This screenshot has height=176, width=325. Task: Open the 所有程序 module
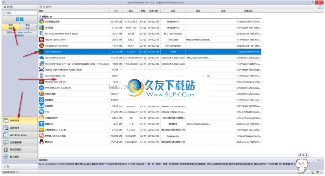[20, 121]
